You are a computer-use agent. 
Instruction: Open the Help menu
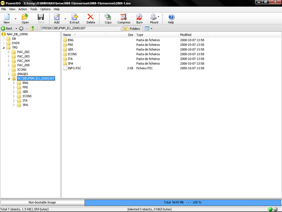pyautogui.click(x=56, y=9)
